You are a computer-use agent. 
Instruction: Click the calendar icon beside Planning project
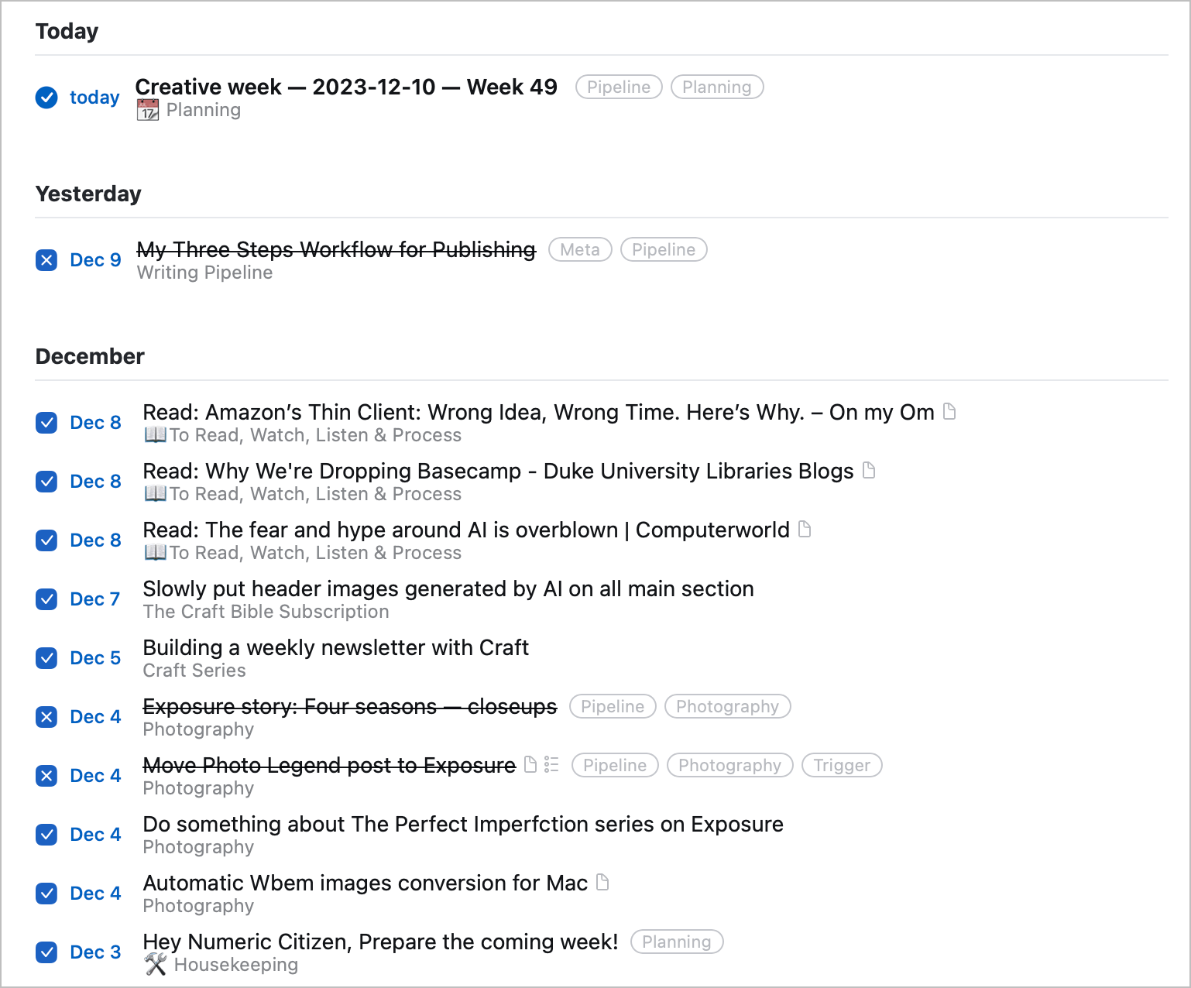click(148, 110)
